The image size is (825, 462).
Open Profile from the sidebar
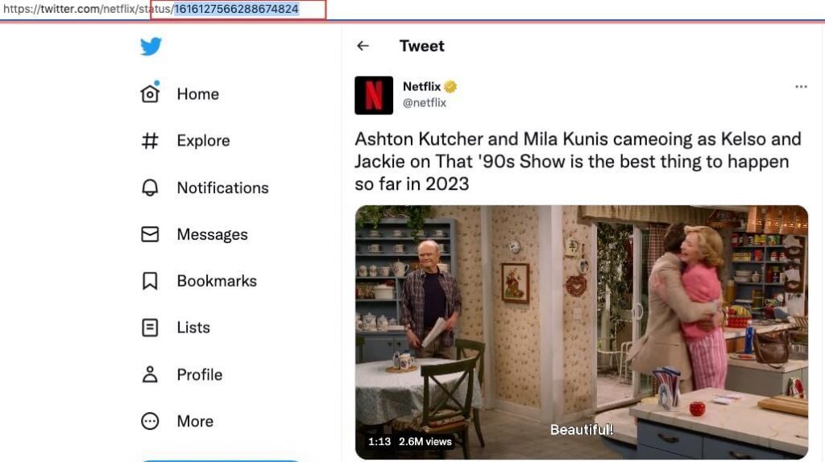pyautogui.click(x=200, y=374)
